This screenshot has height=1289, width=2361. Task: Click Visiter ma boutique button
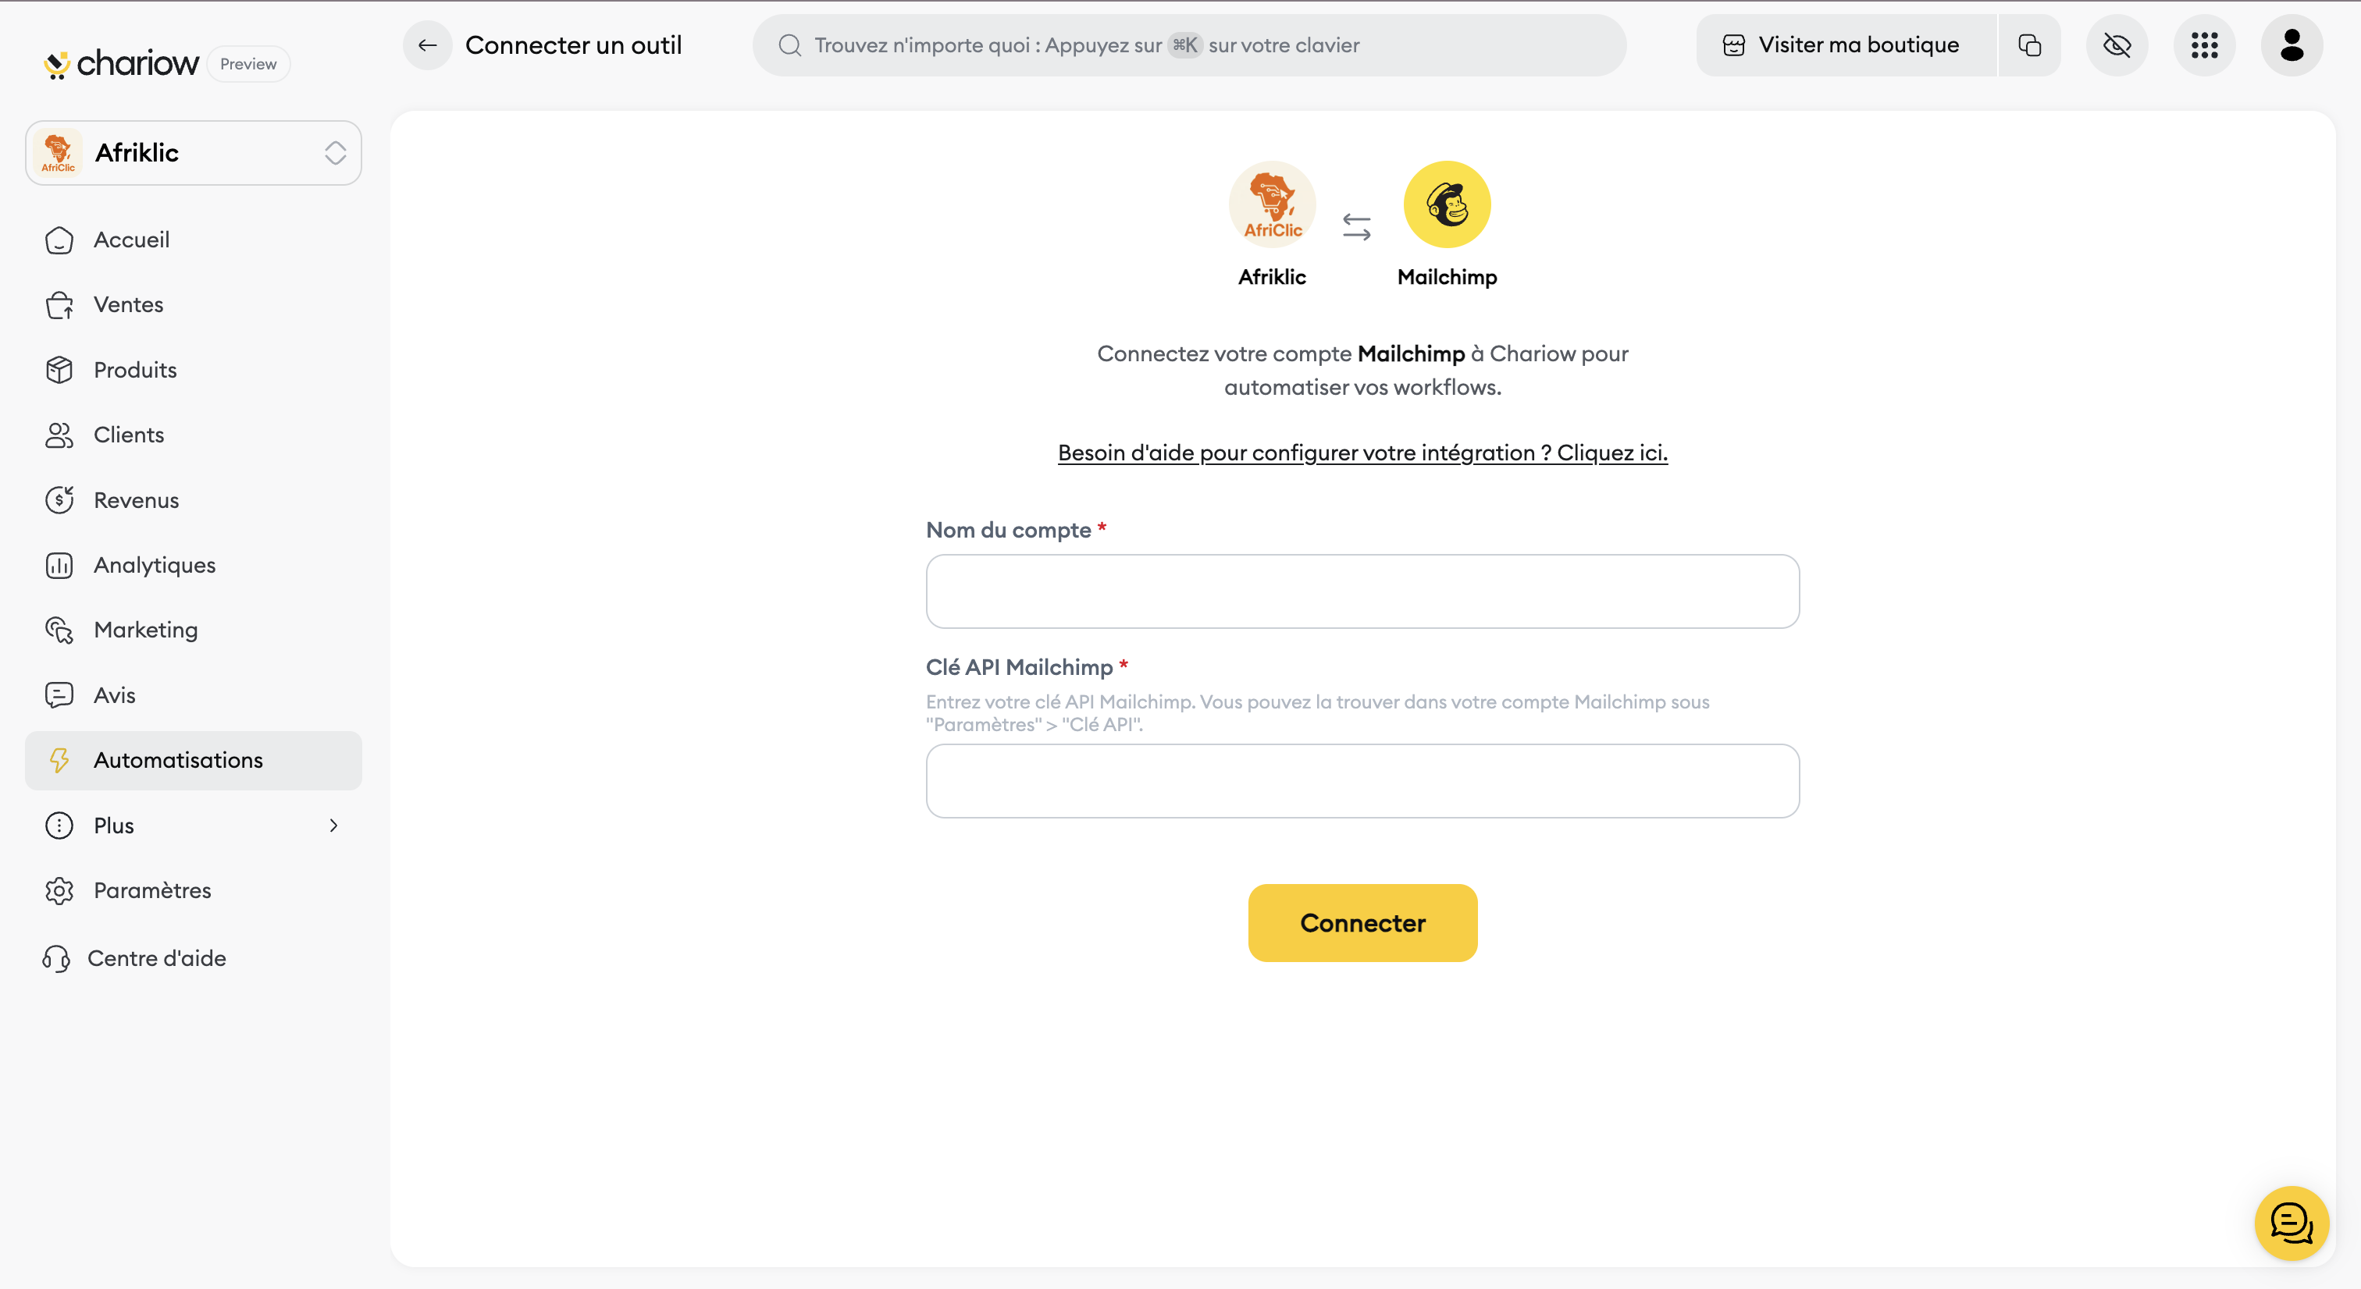(x=1844, y=45)
